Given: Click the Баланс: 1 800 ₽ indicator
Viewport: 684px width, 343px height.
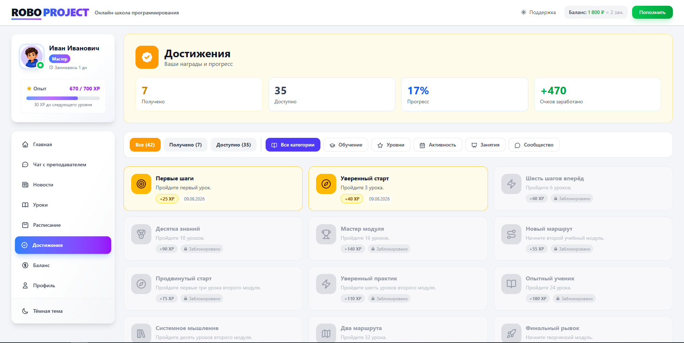Looking at the screenshot, I should [596, 12].
